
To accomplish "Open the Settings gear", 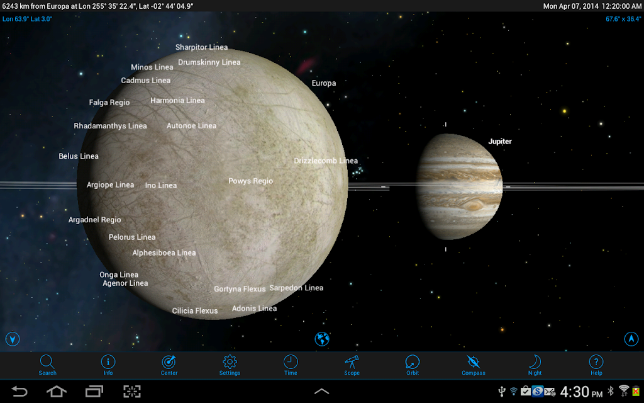I will [x=230, y=365].
